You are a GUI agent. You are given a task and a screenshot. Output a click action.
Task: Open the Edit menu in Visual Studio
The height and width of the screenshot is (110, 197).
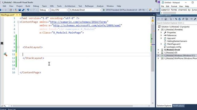pos(4,6)
